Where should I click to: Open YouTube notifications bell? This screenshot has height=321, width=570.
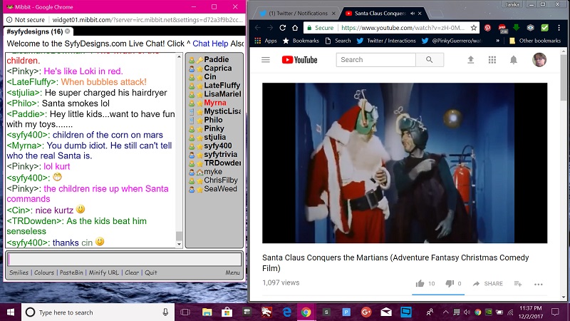click(x=513, y=60)
